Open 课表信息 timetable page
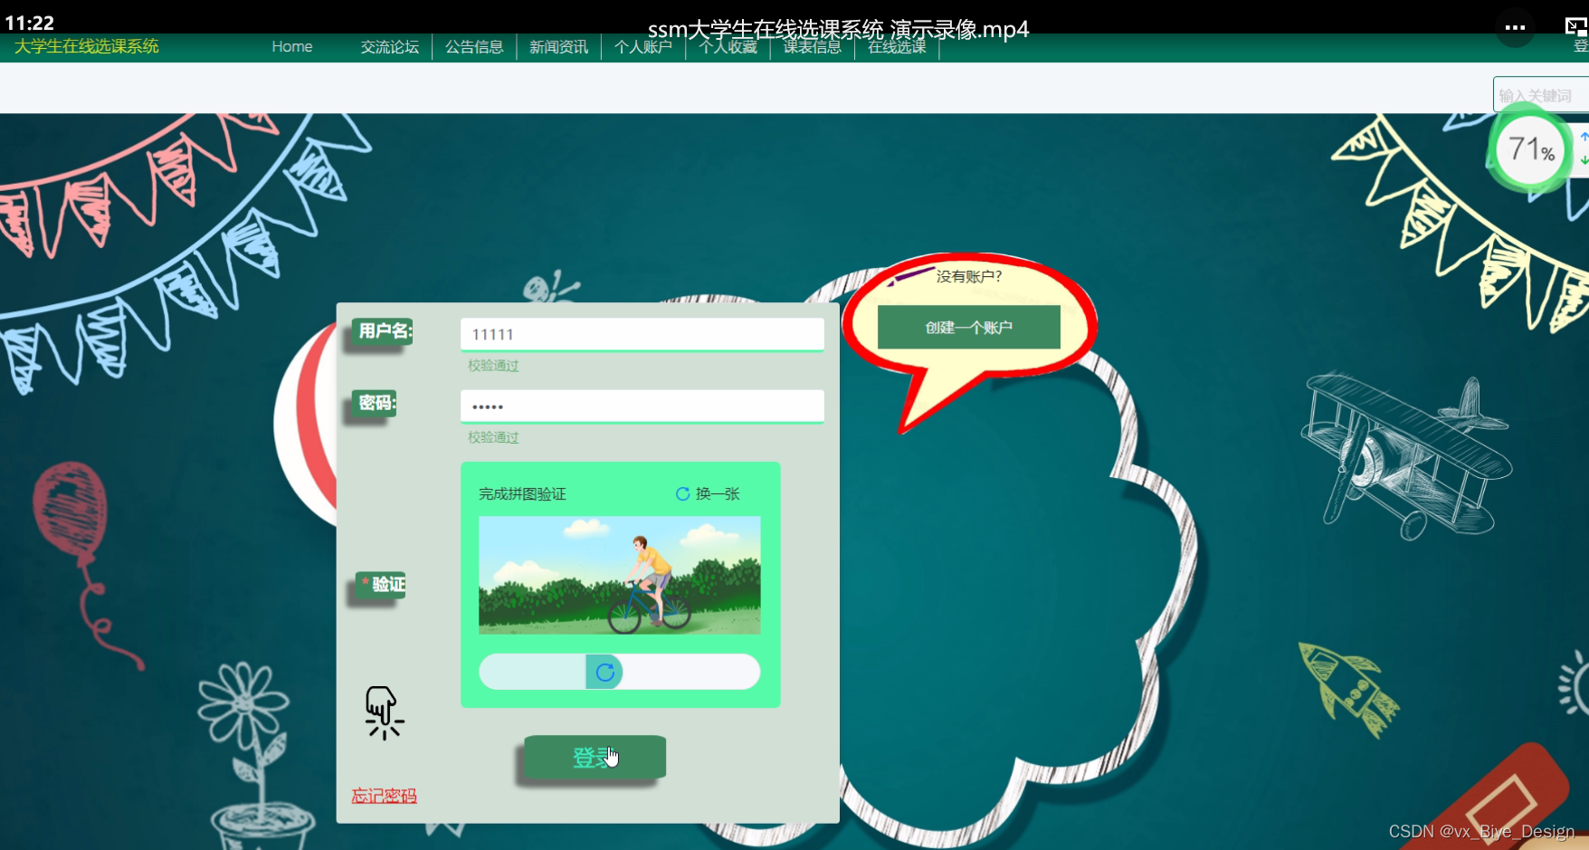The image size is (1589, 850). coord(812,47)
